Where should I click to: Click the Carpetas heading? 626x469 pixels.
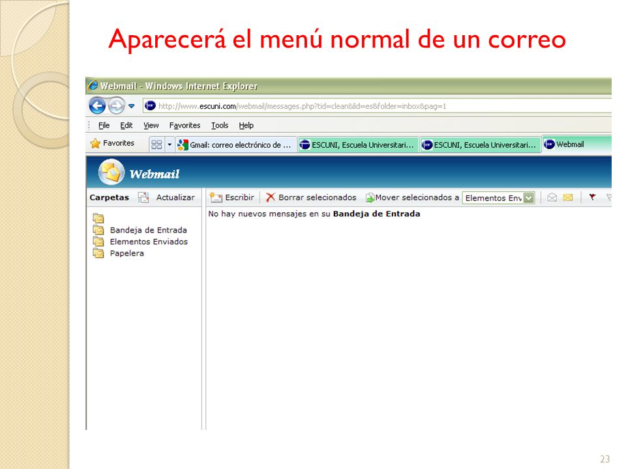point(110,197)
